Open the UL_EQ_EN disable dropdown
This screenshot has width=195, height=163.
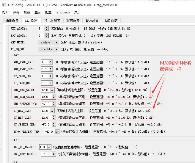[48, 50]
